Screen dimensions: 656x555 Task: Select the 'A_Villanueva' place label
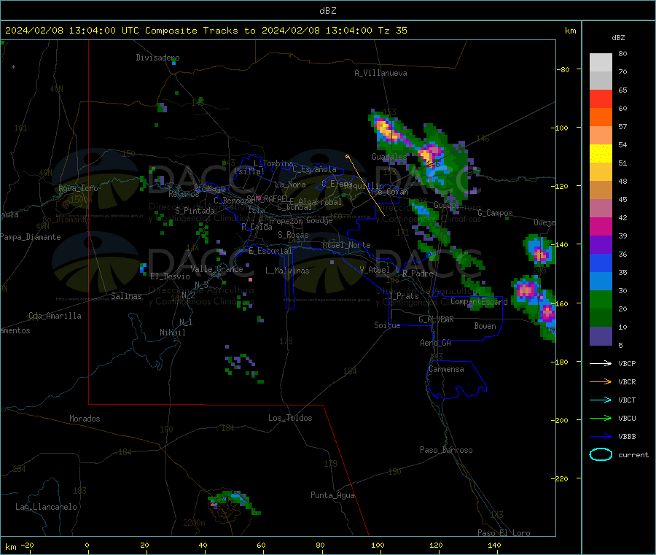(380, 73)
